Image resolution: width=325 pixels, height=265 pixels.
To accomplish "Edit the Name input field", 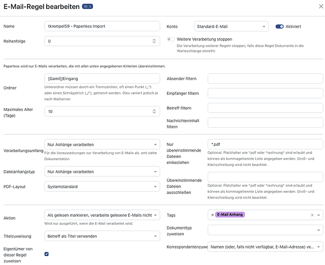I will click(102, 26).
